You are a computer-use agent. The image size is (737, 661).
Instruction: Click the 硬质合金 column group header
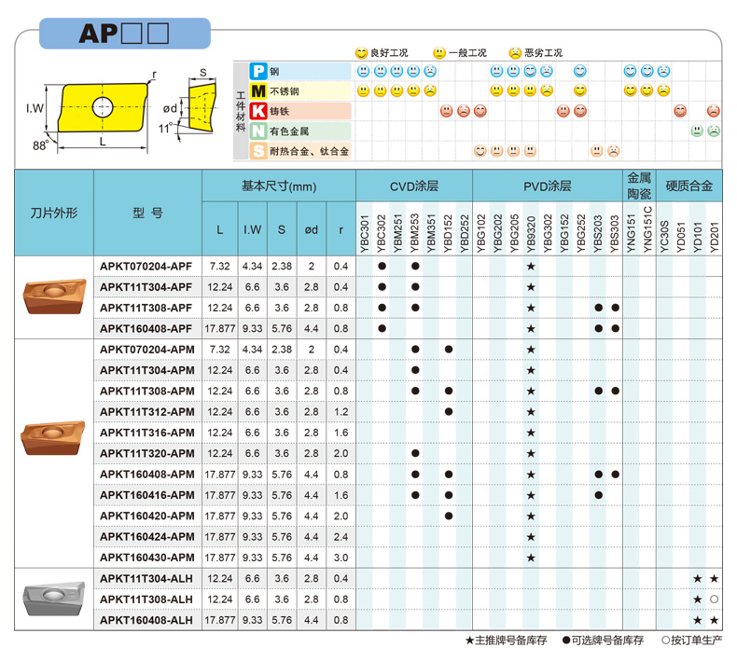(x=689, y=186)
